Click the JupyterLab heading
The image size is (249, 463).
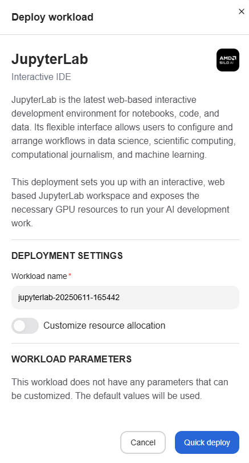click(x=50, y=59)
